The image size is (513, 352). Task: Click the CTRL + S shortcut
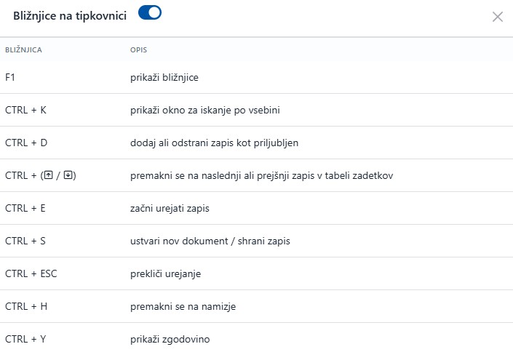pyautogui.click(x=25, y=241)
